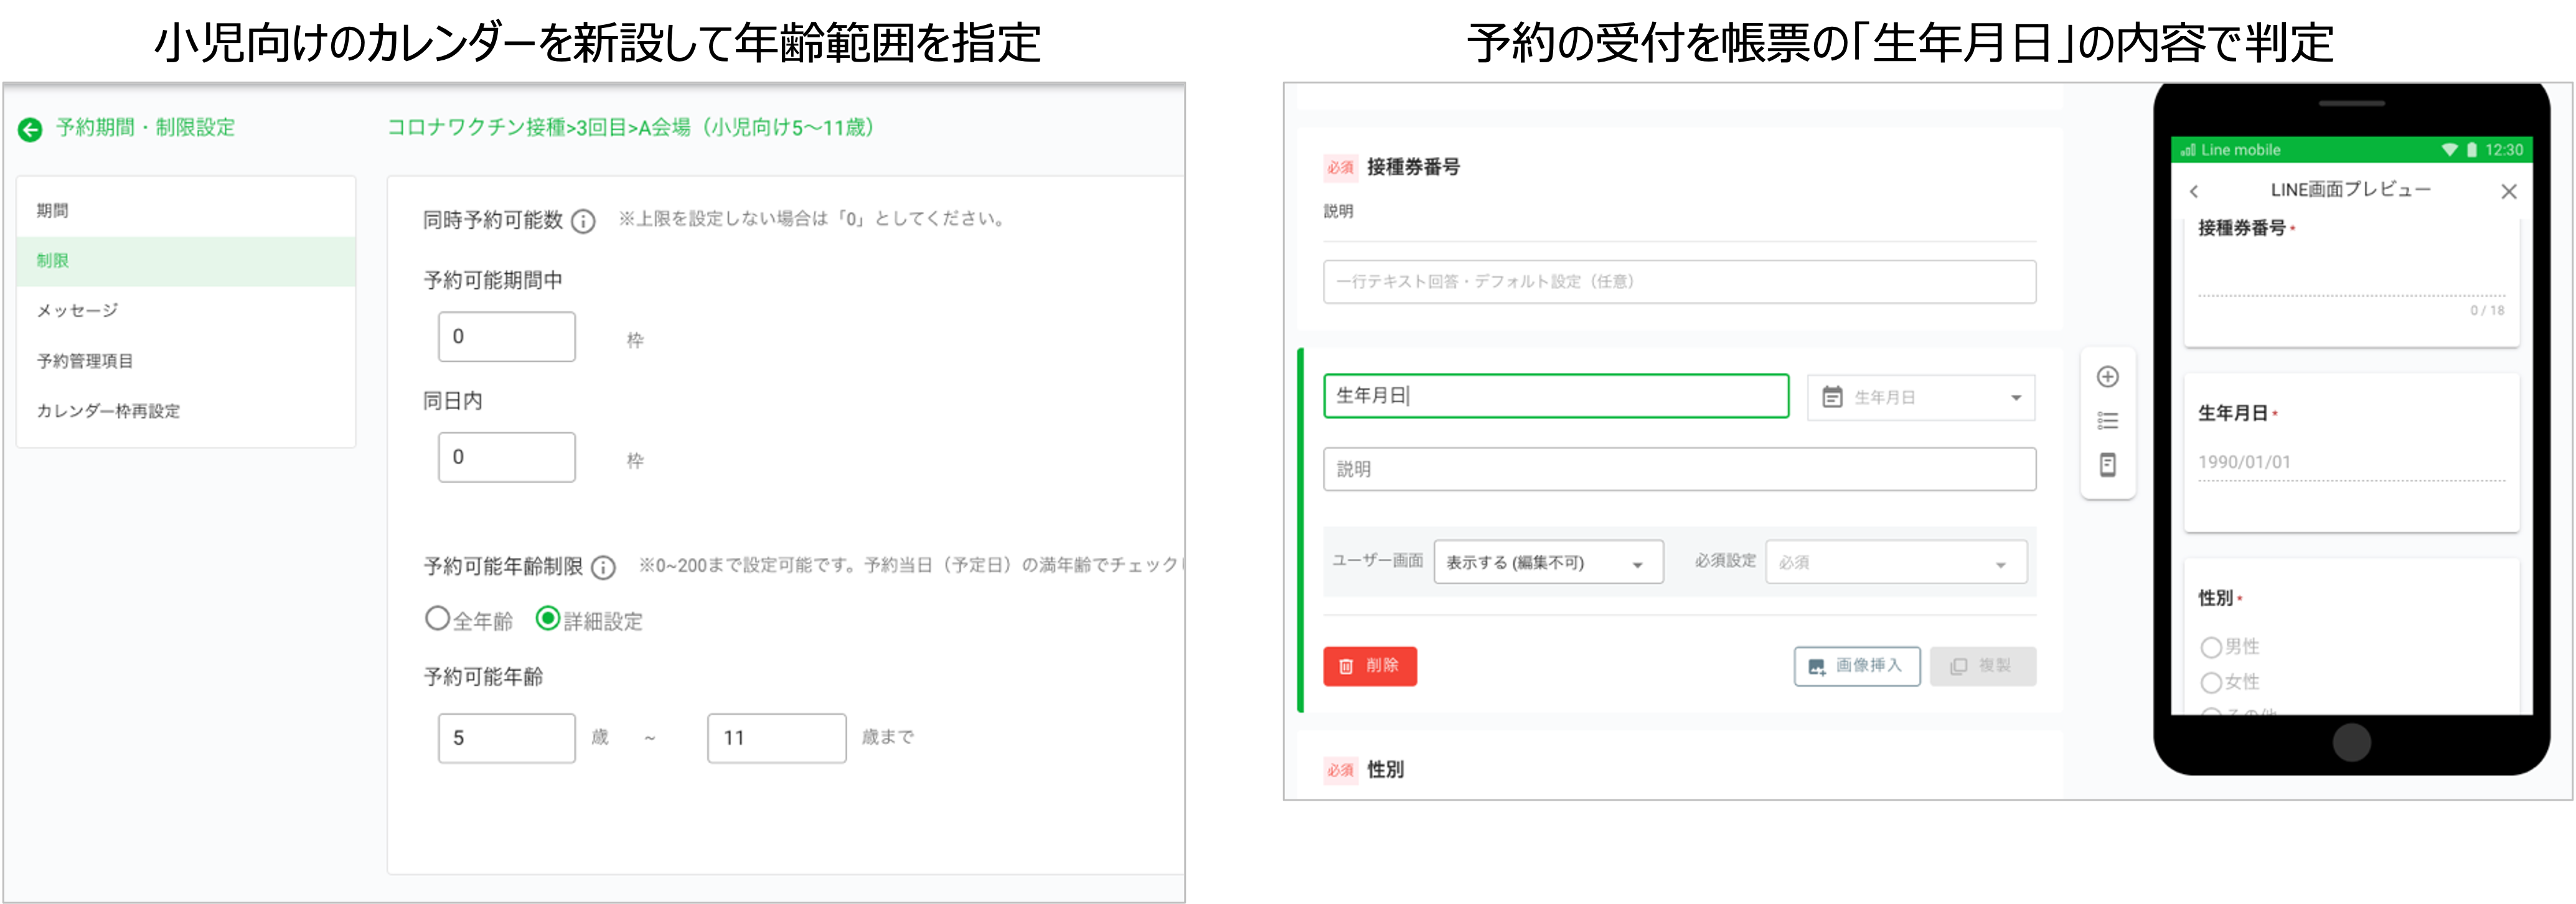Click the green back arrow icon
The width and height of the screenshot is (2576, 904).
tap(30, 129)
